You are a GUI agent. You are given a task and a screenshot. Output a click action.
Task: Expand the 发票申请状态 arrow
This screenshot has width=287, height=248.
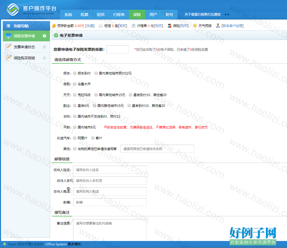[44, 47]
